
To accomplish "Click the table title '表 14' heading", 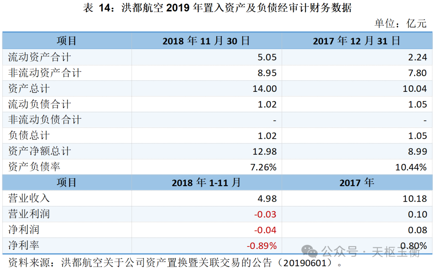I will pos(217,8).
